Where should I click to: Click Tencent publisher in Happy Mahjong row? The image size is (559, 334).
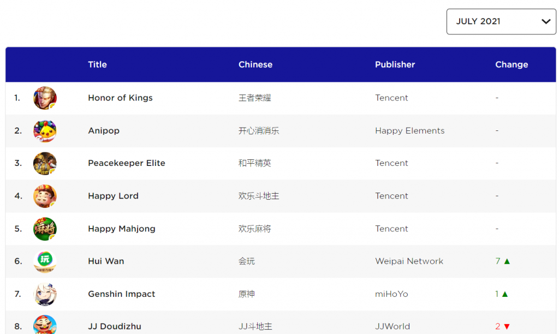point(391,229)
